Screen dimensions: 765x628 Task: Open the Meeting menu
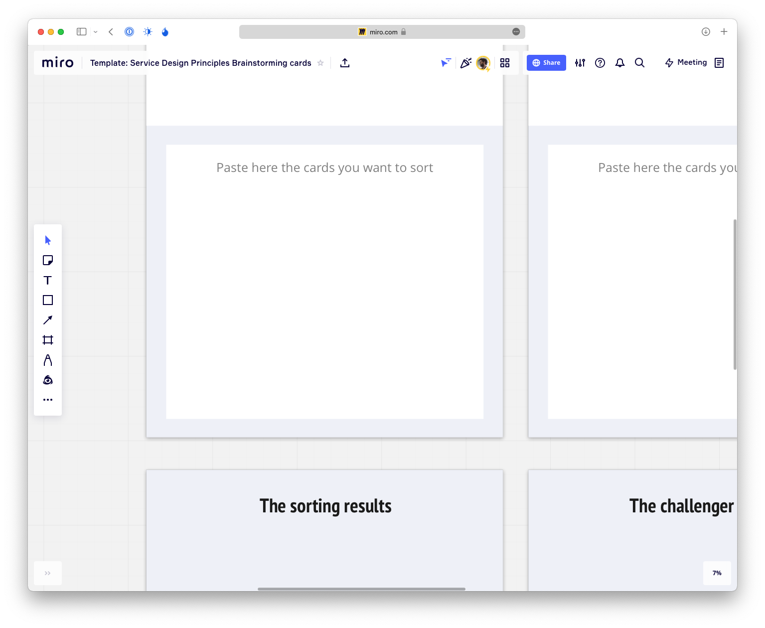point(686,63)
